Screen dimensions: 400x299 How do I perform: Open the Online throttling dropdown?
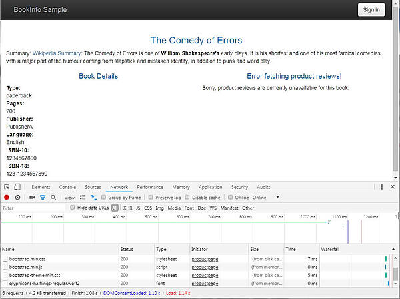pos(265,198)
